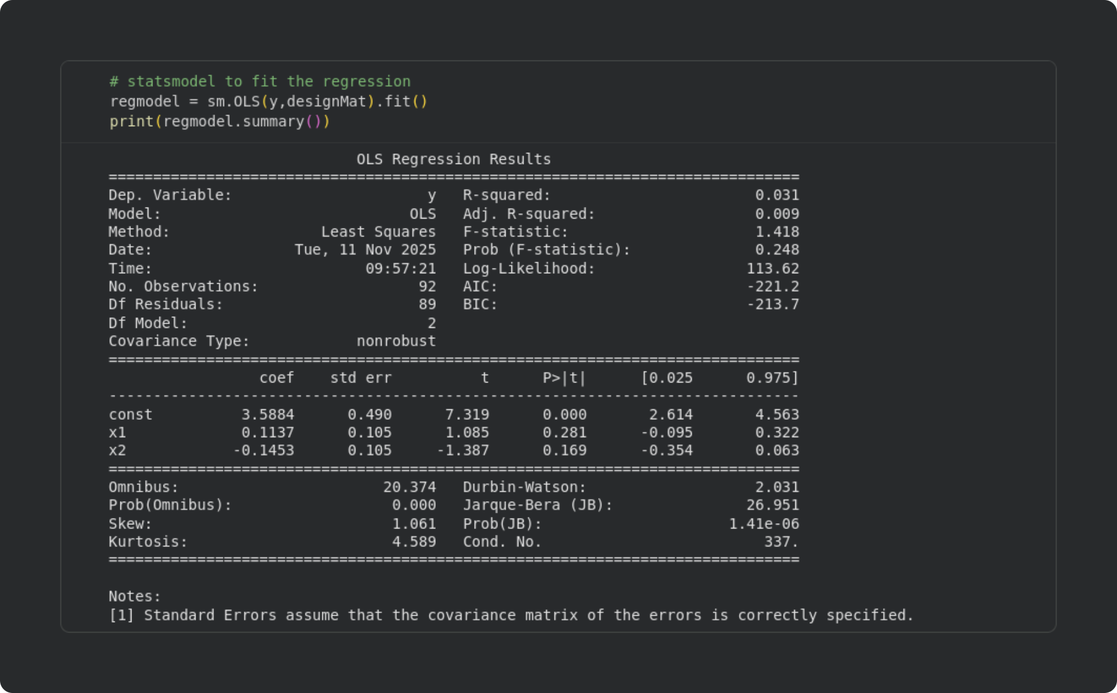Click the std err column header

coord(361,378)
